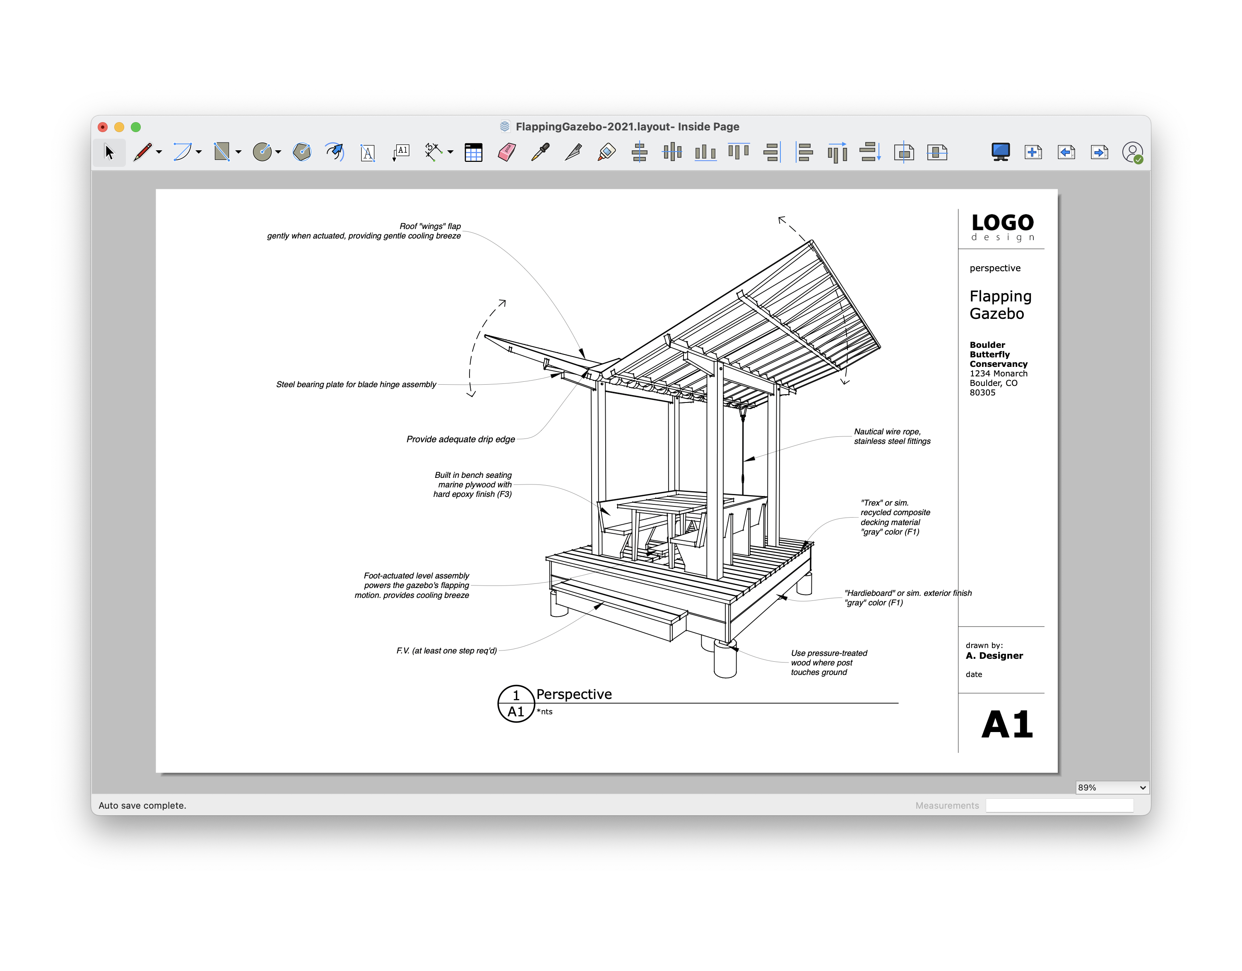This screenshot has height=971, width=1242.
Task: Align selected items to left
Action: pos(805,152)
